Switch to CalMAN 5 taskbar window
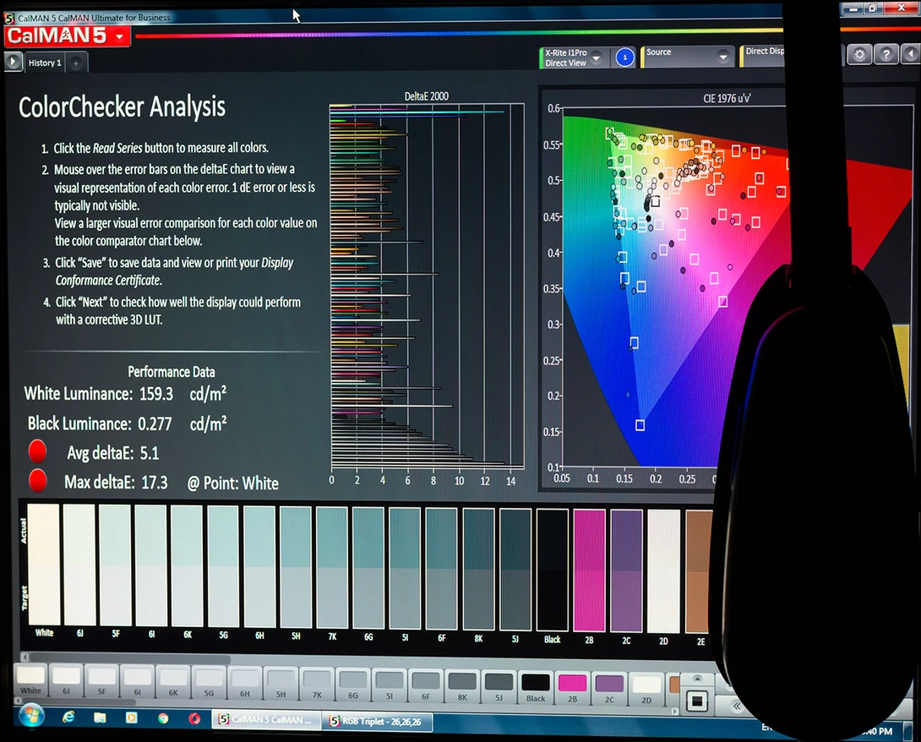 point(266,720)
